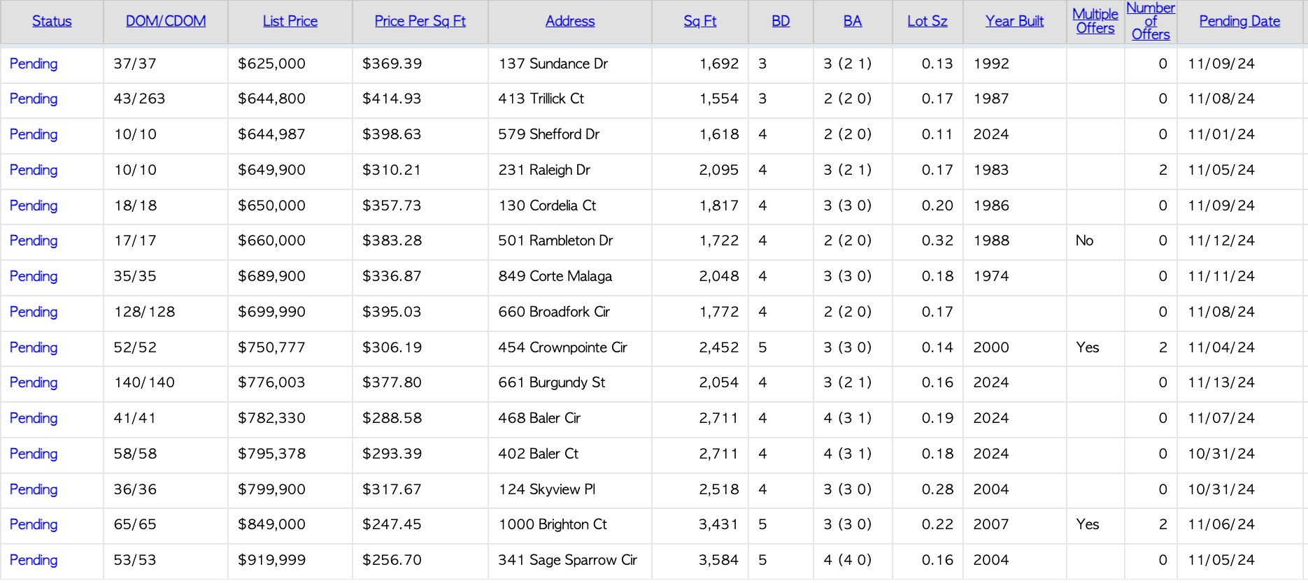Select the address 231 Raleigh Dr
Viewport: 1308px width, 583px height.
pyautogui.click(x=544, y=170)
